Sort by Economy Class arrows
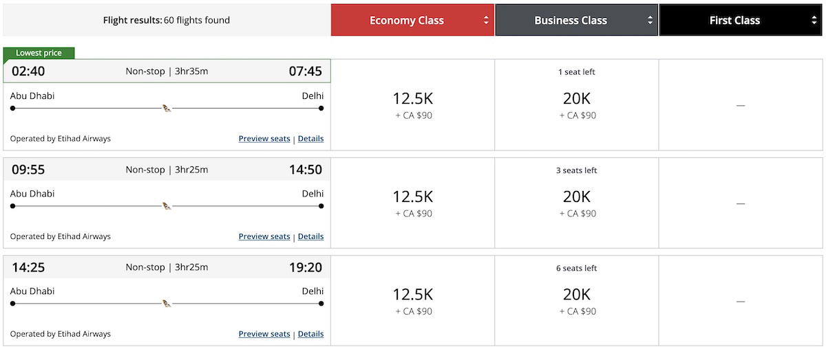Image resolution: width=826 pixels, height=349 pixels. click(487, 21)
